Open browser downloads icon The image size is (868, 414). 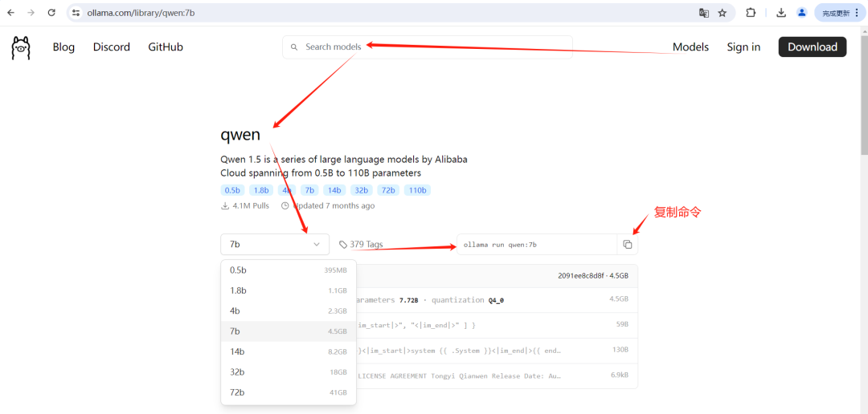tap(781, 13)
